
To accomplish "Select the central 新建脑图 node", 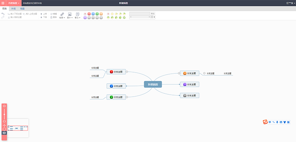I will pyautogui.click(x=153, y=84).
